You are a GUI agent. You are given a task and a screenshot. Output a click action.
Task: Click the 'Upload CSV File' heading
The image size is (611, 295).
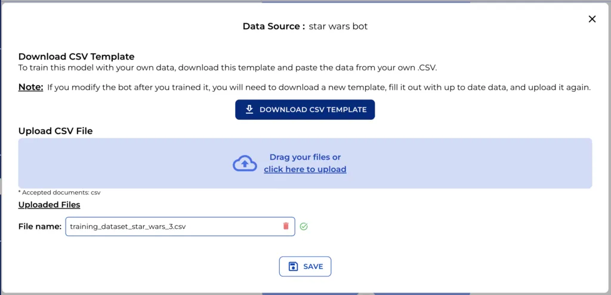click(55, 131)
